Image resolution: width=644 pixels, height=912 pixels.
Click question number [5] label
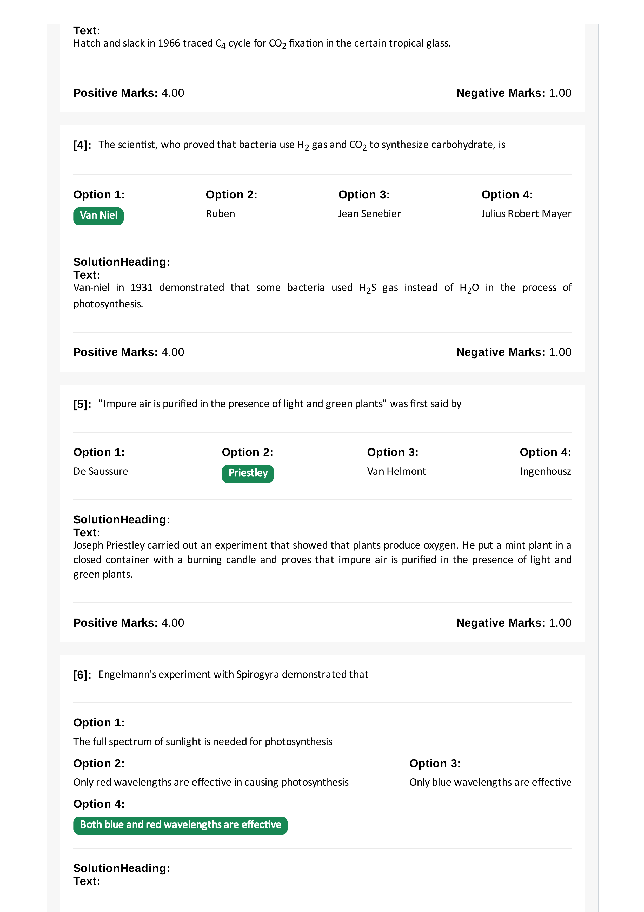(x=82, y=404)
